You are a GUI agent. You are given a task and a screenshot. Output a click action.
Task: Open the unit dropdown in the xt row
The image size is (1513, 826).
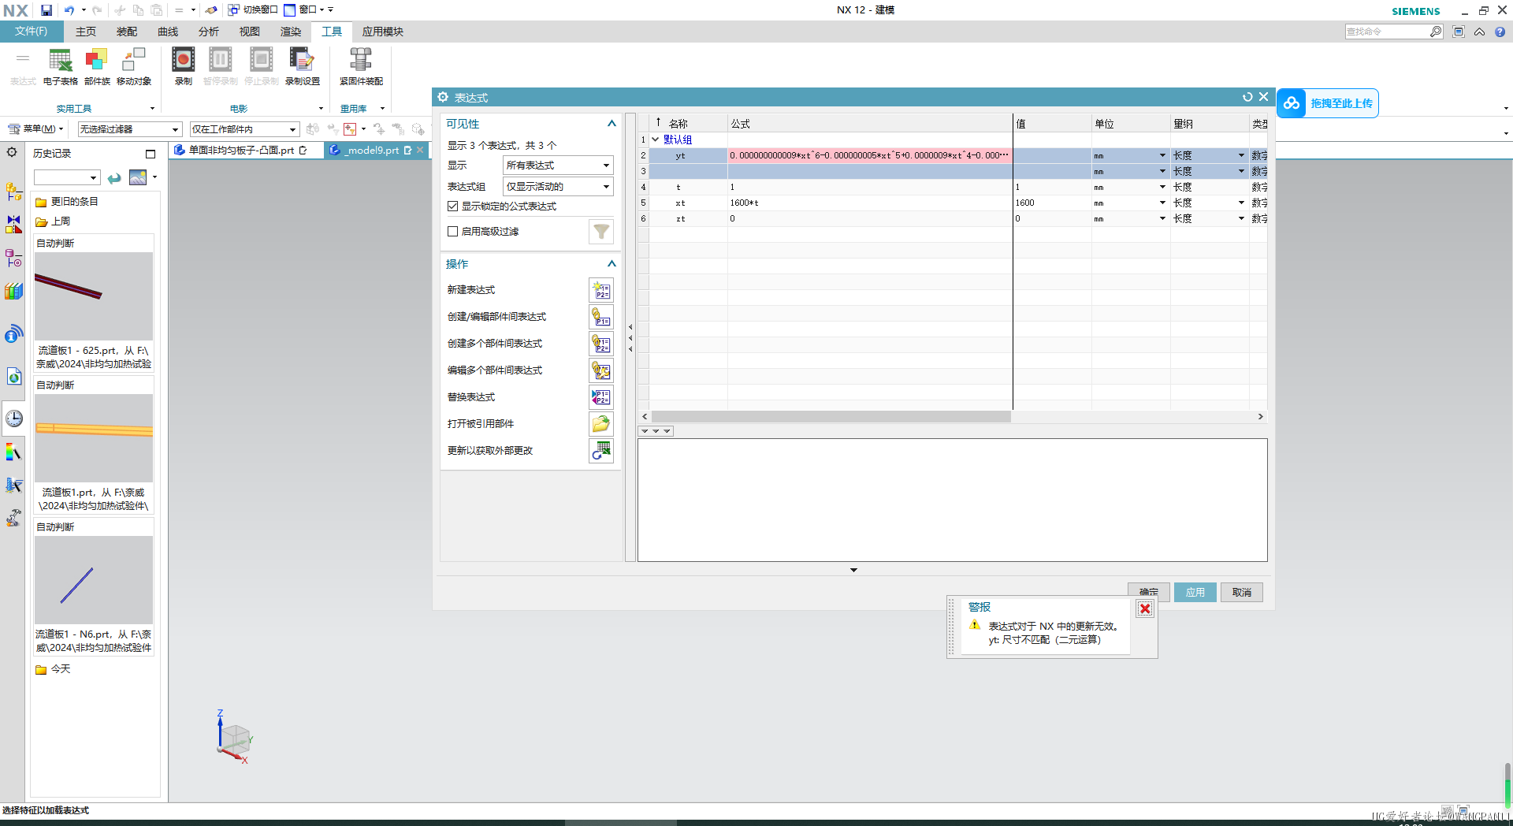coord(1162,203)
